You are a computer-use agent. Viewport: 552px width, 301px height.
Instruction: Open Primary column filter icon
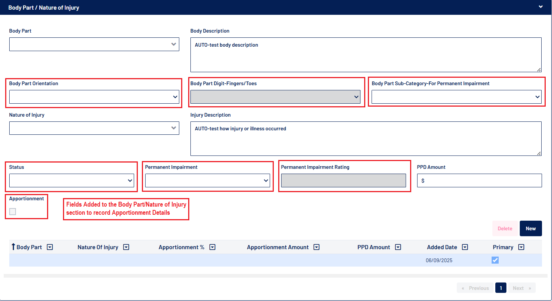tap(521, 247)
